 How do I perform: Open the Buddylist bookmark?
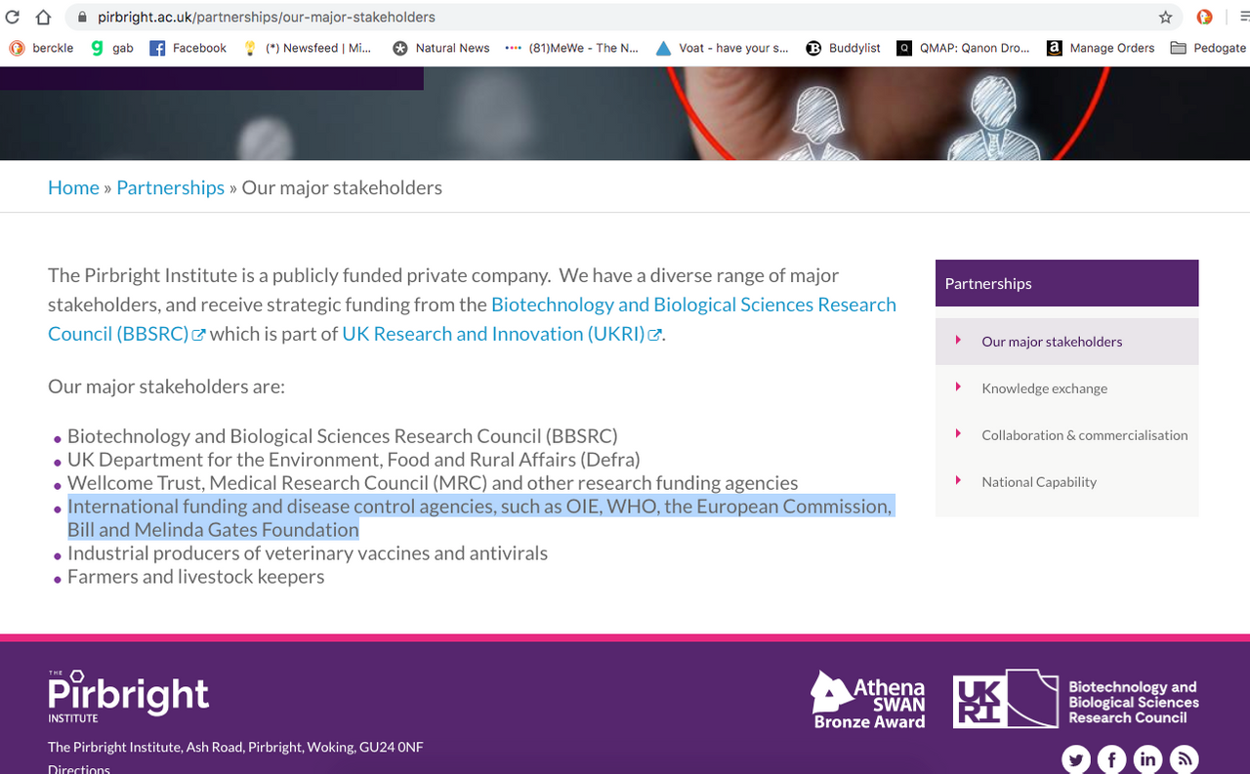coord(844,48)
